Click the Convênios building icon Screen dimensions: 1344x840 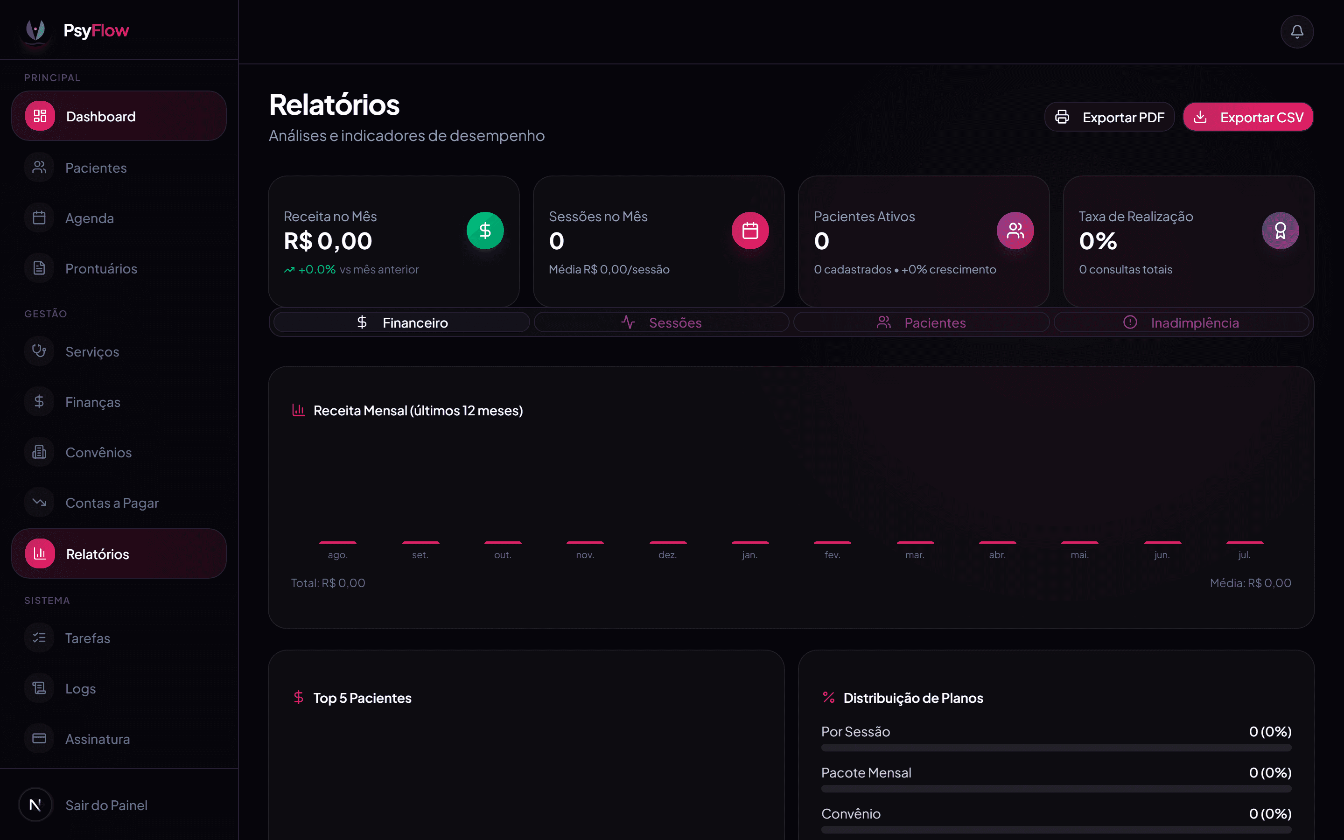coord(39,452)
